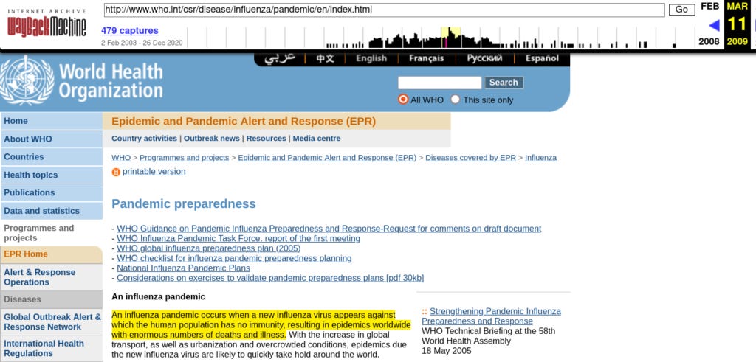Click the Epidemic and Pandemic Alert and Response heading
The width and height of the screenshot is (756, 362).
pos(244,122)
